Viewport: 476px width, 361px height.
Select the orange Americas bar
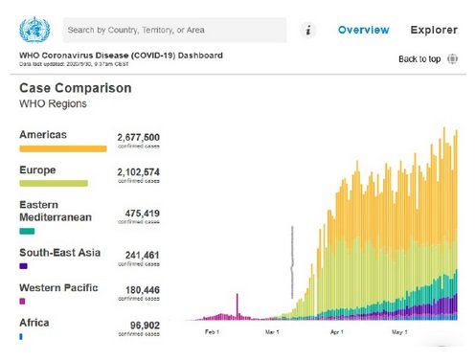tap(63, 148)
